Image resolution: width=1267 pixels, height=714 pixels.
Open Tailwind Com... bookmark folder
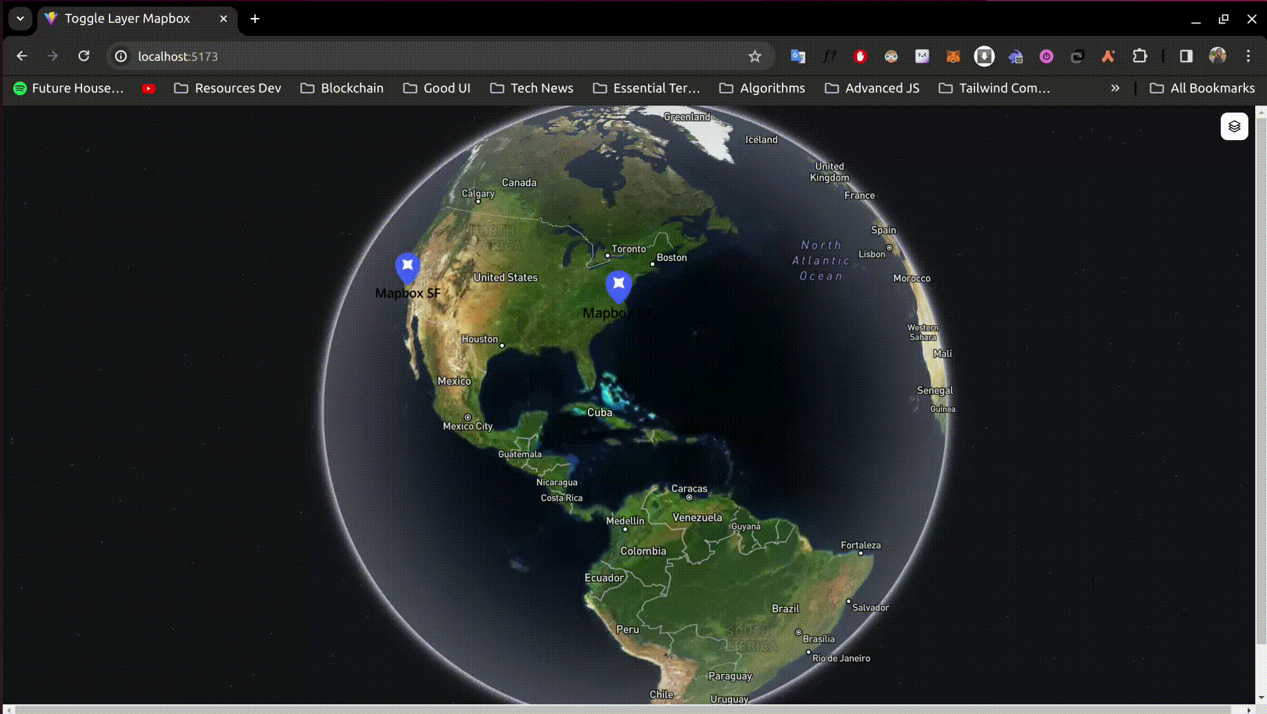coord(994,88)
